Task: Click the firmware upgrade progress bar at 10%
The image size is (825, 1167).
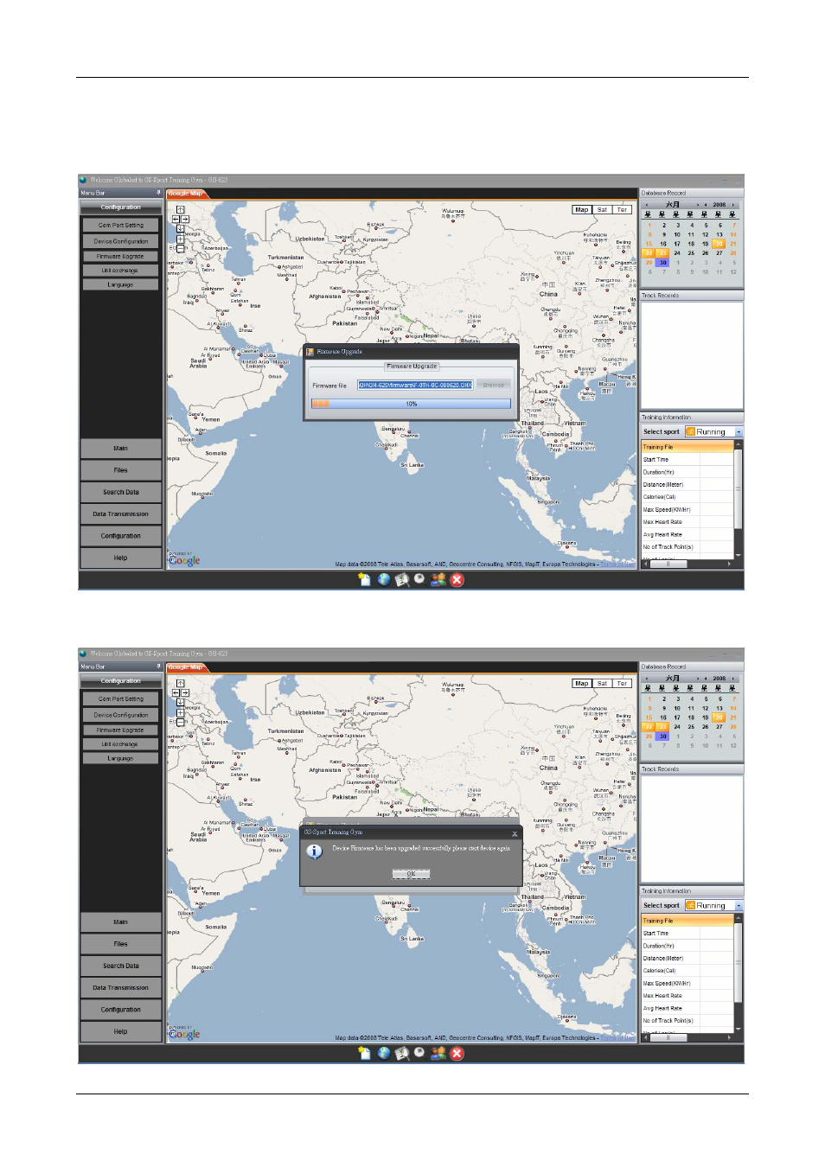Action: tap(411, 404)
